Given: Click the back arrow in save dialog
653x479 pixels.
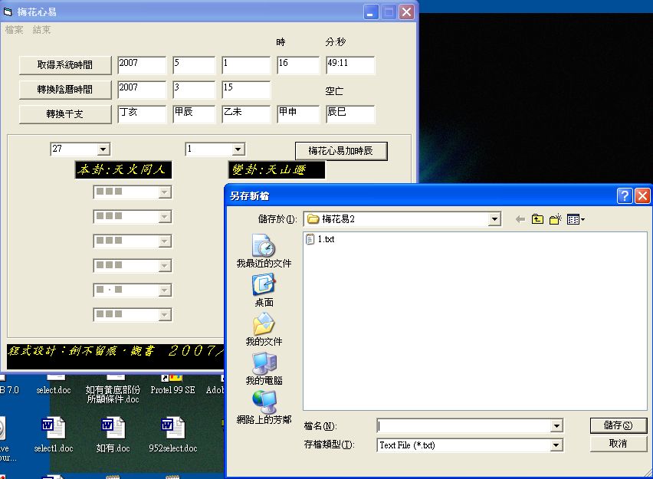Looking at the screenshot, I should click(x=520, y=220).
